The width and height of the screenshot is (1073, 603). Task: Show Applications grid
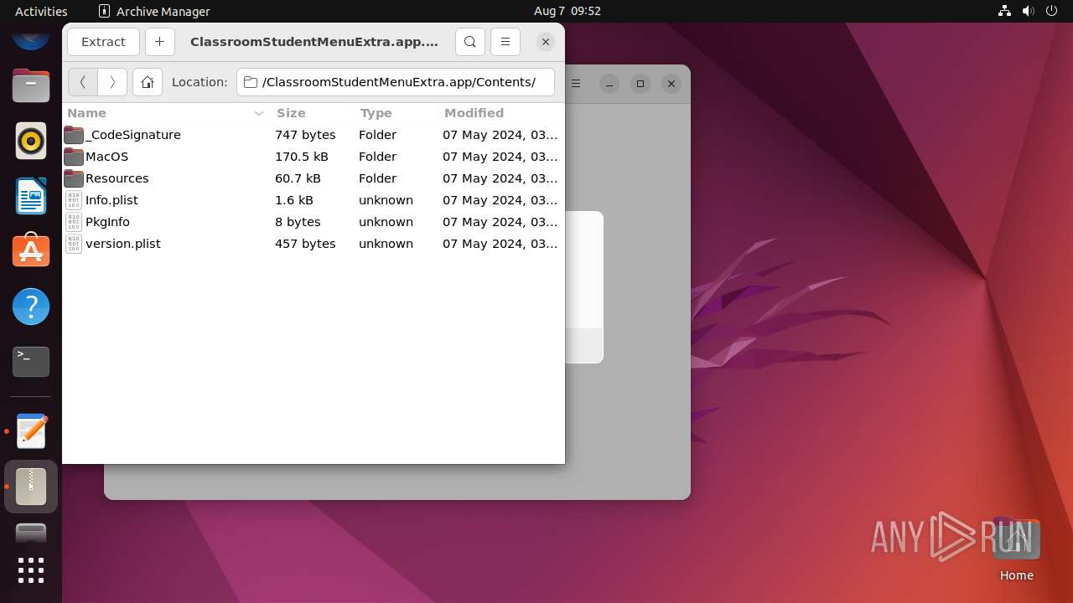(x=31, y=570)
